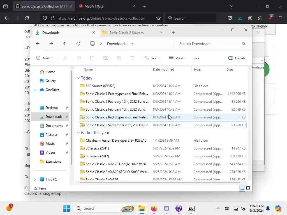Screen dimensions: 287x215
Task: Expand This PC in navigation pane
Action: pyautogui.click(x=35, y=179)
